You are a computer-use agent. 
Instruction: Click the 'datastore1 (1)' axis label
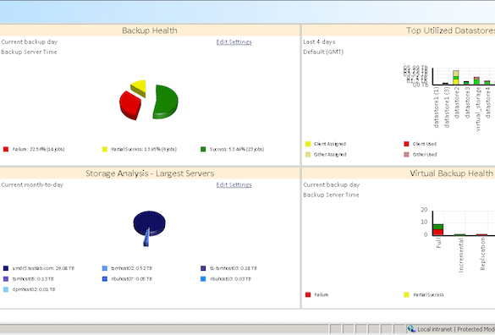pos(436,107)
